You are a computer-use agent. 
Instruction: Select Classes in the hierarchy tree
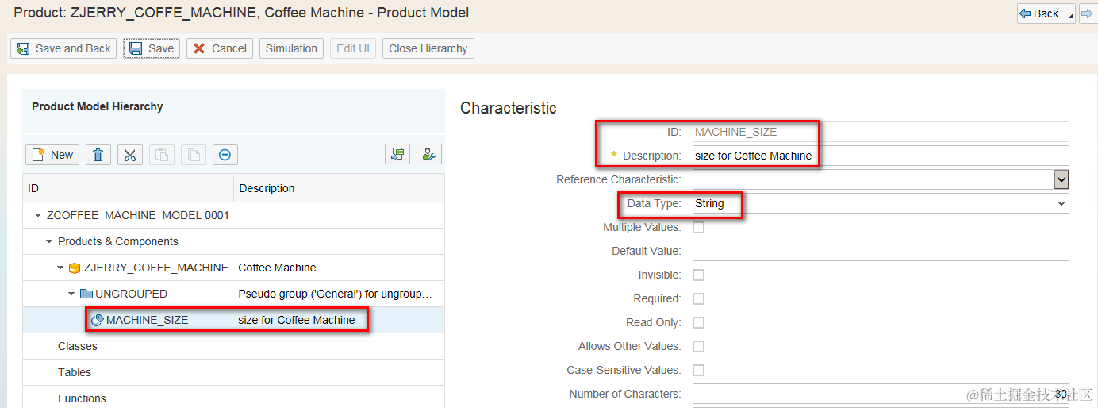78,347
